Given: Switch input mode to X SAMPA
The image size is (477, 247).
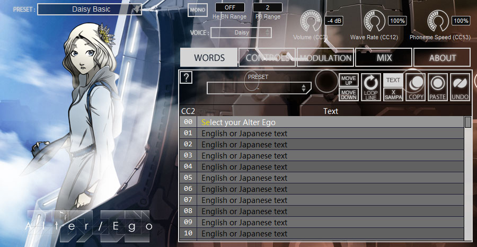Looking at the screenshot, I should pos(393,94).
